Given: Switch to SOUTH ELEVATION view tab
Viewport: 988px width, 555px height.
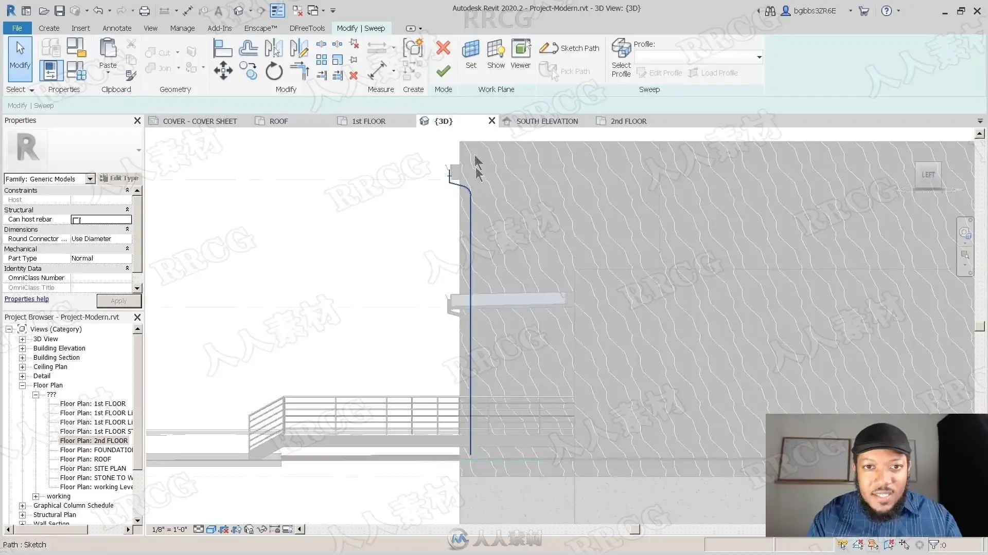Looking at the screenshot, I should (547, 121).
